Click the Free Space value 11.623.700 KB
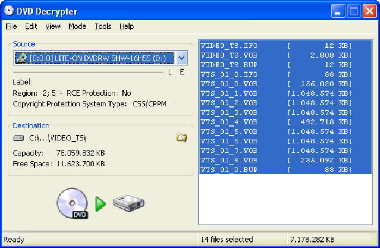Screen dimensions: 380x248 tap(80, 164)
